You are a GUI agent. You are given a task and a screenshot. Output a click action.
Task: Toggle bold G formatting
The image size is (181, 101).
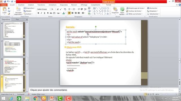click(38, 13)
